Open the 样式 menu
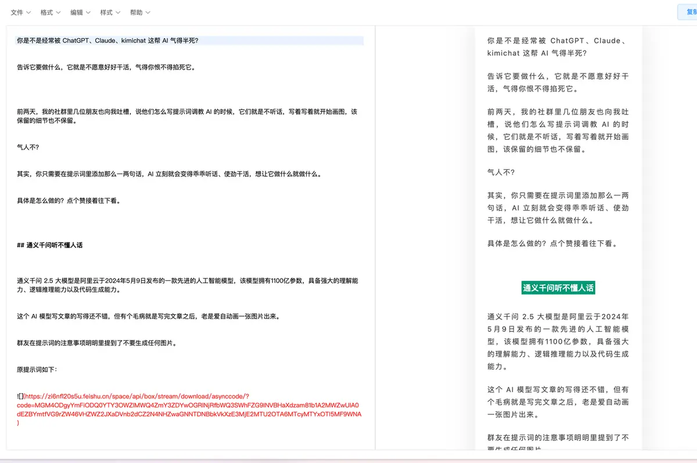The width and height of the screenshot is (697, 463). (110, 12)
